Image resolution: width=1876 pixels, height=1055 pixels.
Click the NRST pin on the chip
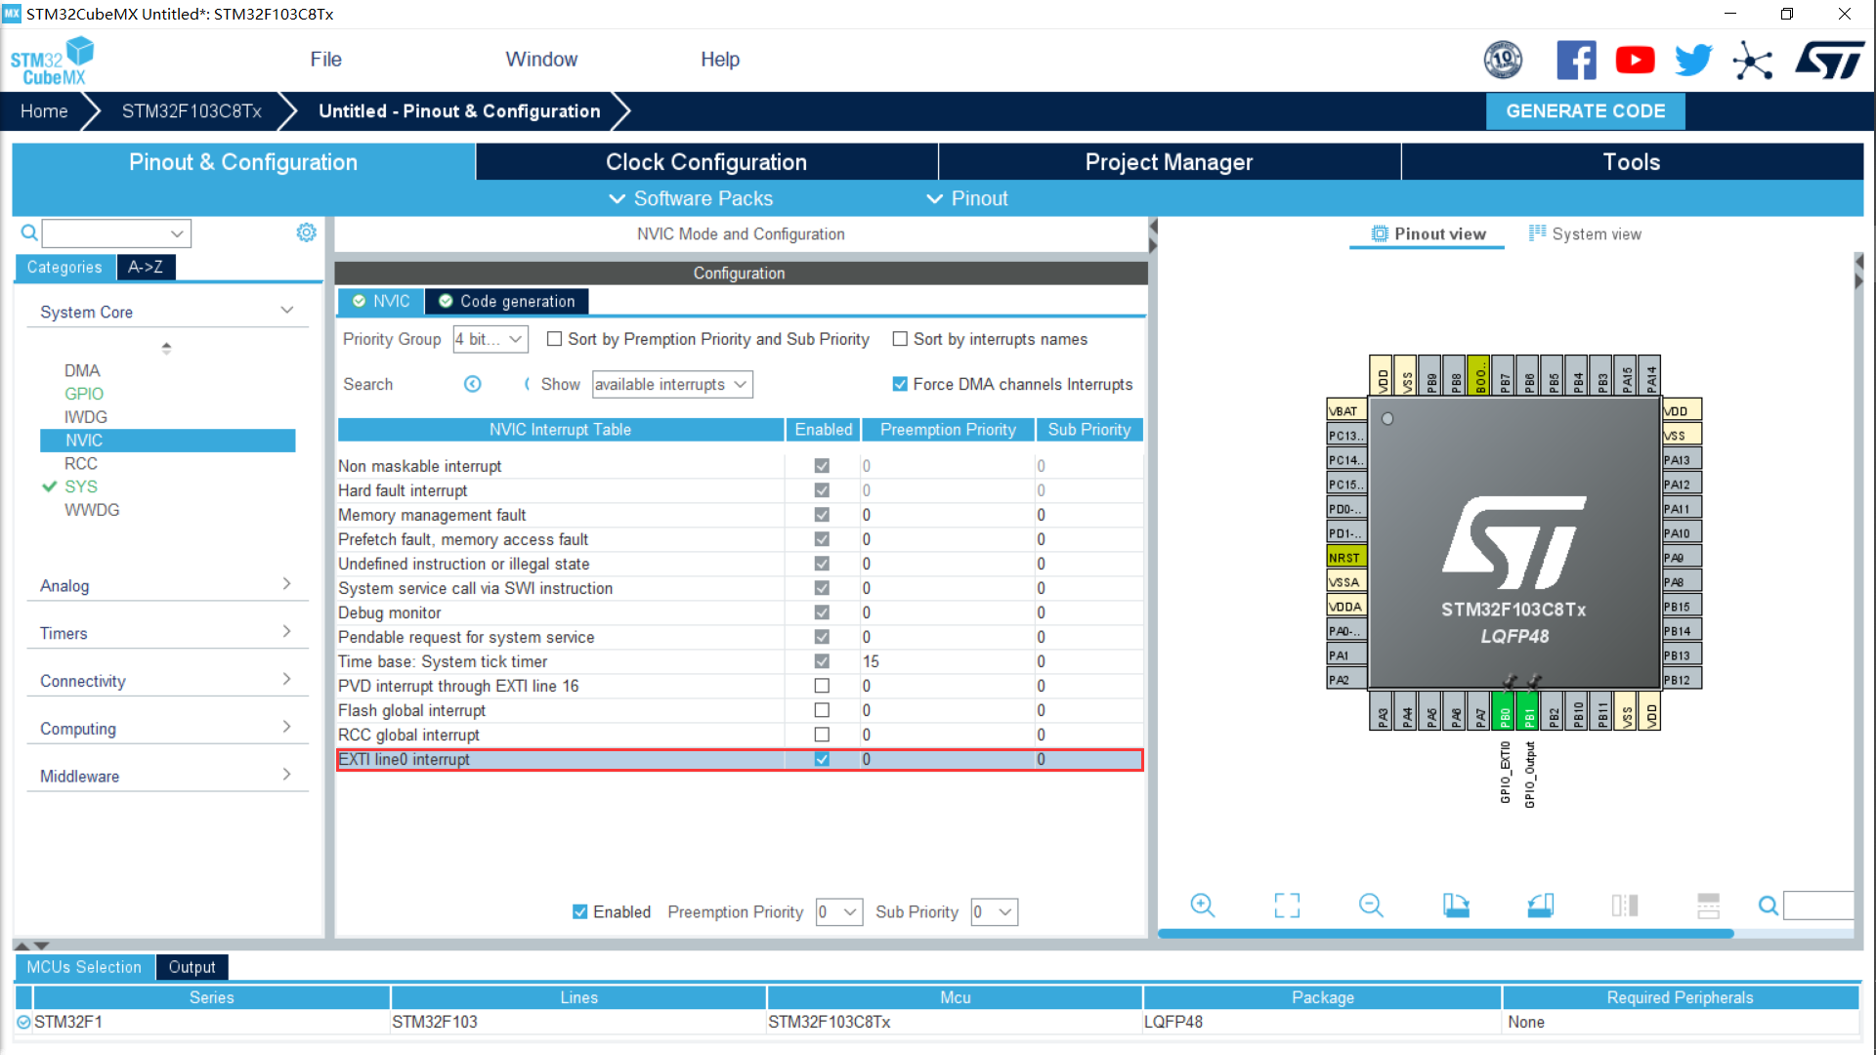coord(1346,557)
